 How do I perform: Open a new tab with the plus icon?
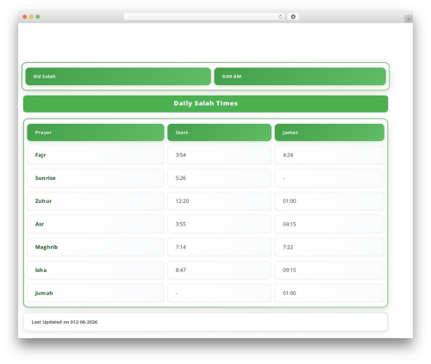coord(409,19)
